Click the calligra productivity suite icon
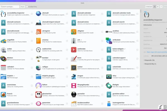This screenshot has width=167, height=111. pyautogui.click(x=38, y=68)
